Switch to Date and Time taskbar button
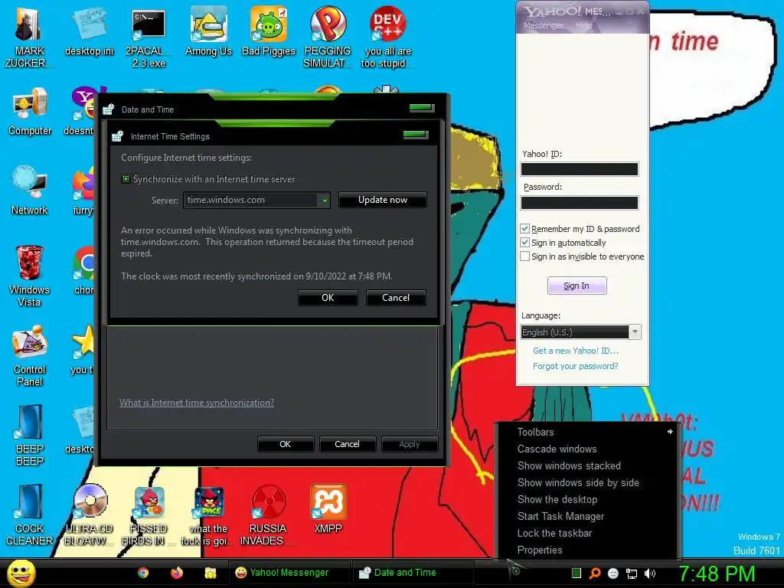784x588 pixels. 413,573
